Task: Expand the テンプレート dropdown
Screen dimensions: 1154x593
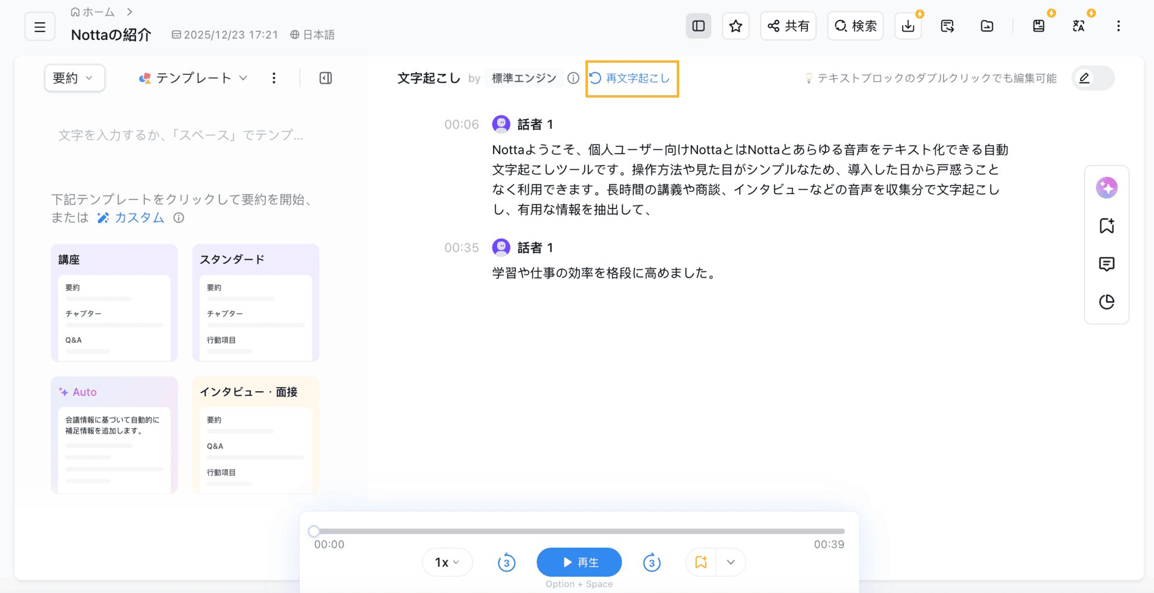Action: pos(194,78)
